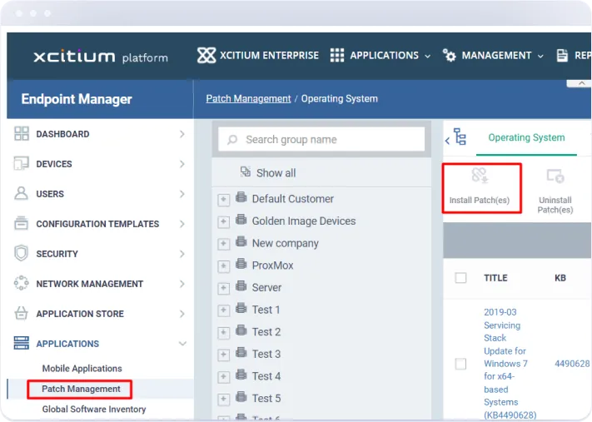Click the Test 1 group icon
The height and width of the screenshot is (422, 592).
coord(241,308)
